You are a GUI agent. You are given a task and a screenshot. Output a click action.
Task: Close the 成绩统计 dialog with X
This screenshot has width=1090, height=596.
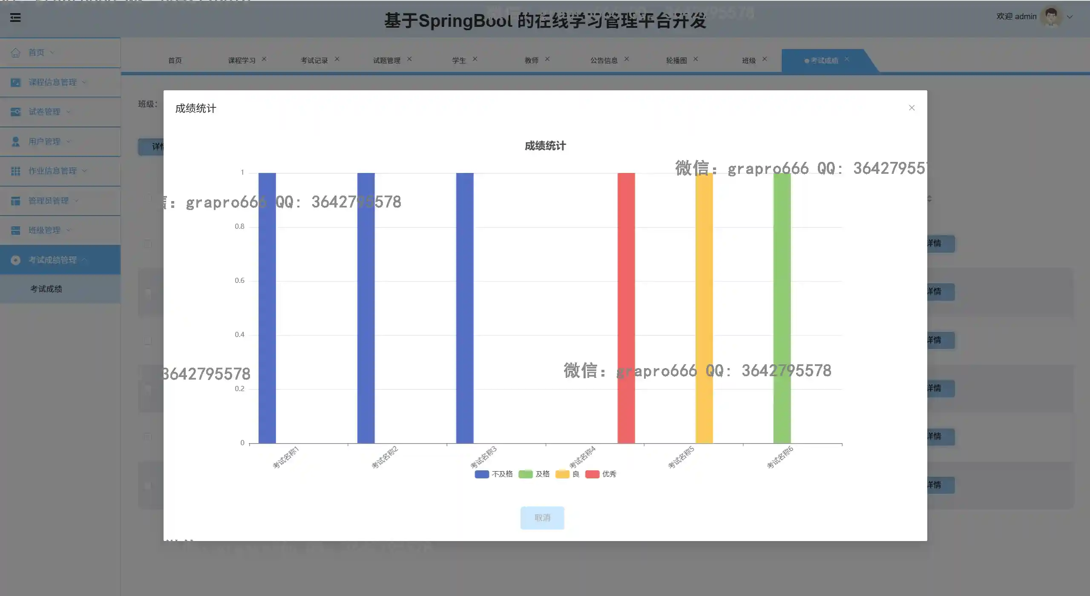(x=912, y=108)
